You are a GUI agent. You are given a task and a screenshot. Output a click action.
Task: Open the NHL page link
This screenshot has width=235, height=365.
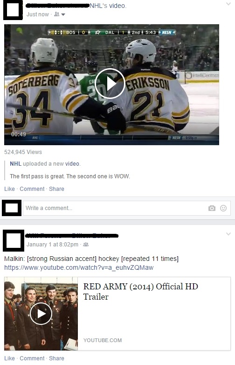(x=15, y=164)
